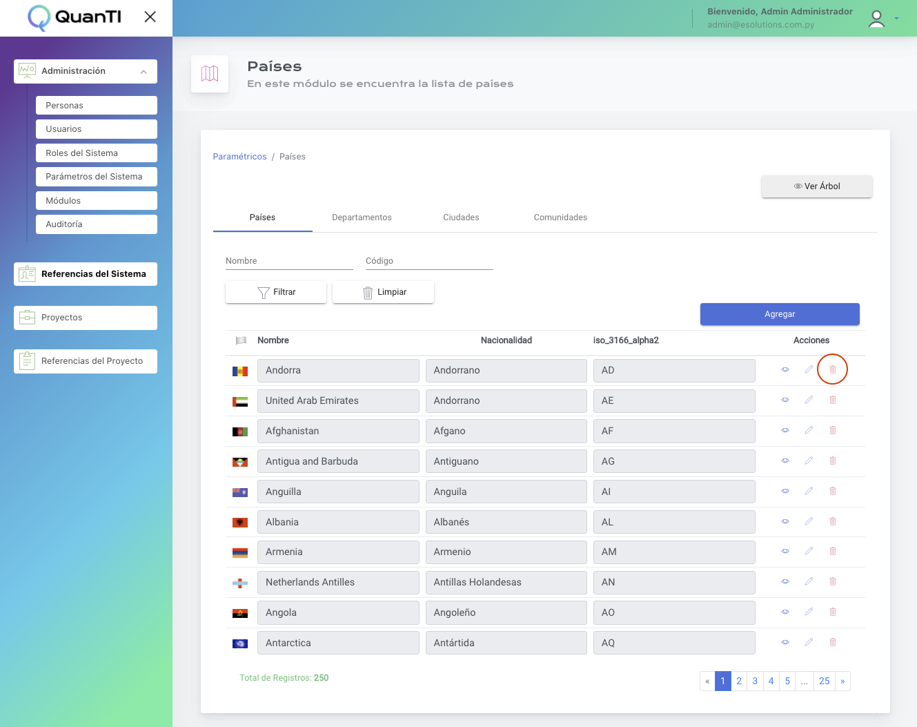Delete the Angola row

(833, 612)
